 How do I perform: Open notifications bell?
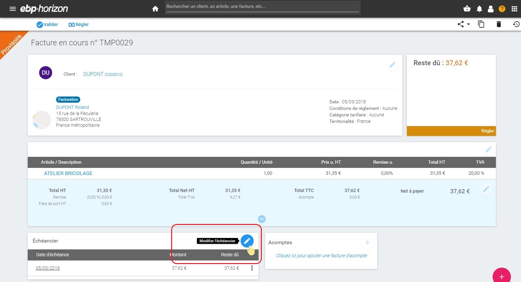(479, 9)
